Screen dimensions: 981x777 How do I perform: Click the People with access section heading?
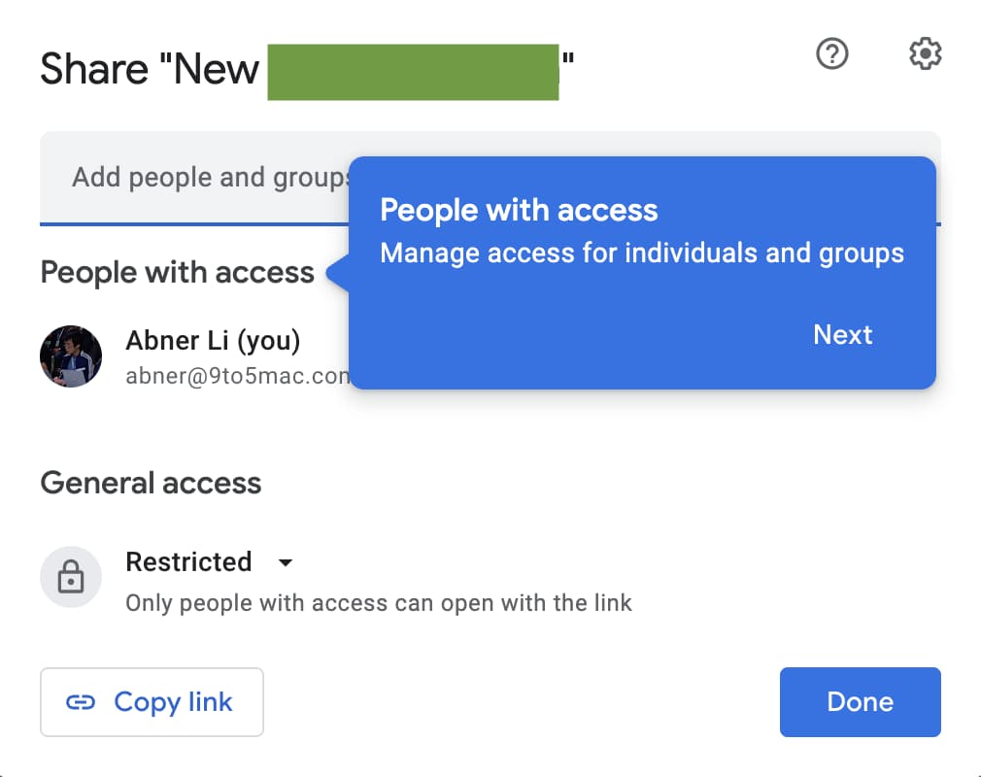coord(177,273)
